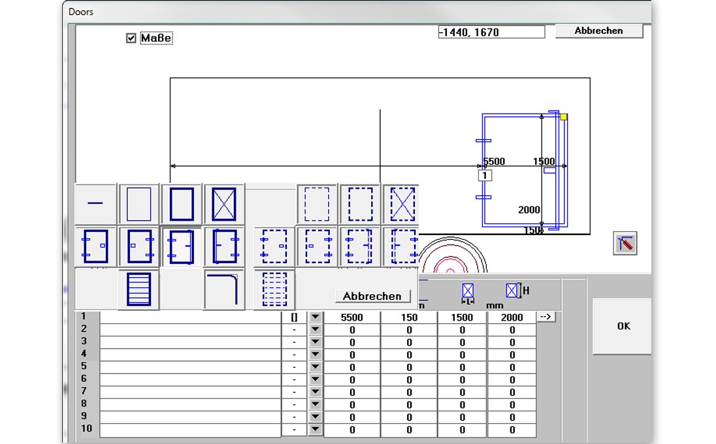Open door type dropdown for row 7

tap(315, 392)
